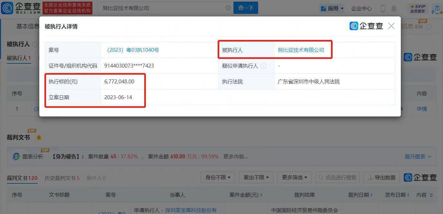Select the 裁判文书 120 tab
Viewport: 443px width, 214px height.
pyautogui.click(x=22, y=178)
